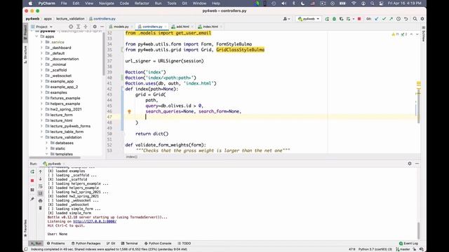Open the Navigate menu
This screenshot has height=252, width=449.
click(106, 3)
